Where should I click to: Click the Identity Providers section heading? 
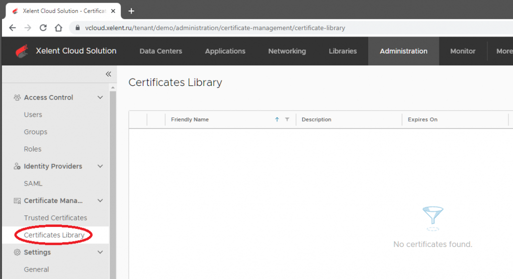pyautogui.click(x=53, y=166)
